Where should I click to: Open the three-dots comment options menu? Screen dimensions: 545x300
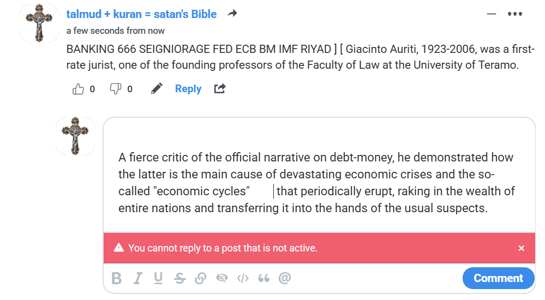[514, 14]
